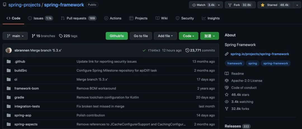Screen dimensions: 302x129
Task: Click the tag icon next to 225 tags
Action: (x=61, y=36)
